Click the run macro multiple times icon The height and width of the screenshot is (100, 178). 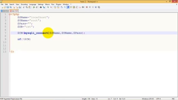point(96,7)
